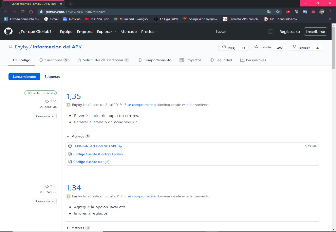Open the GitHub home via the Octocat logo
The image size is (336, 232).
[x=8, y=31]
